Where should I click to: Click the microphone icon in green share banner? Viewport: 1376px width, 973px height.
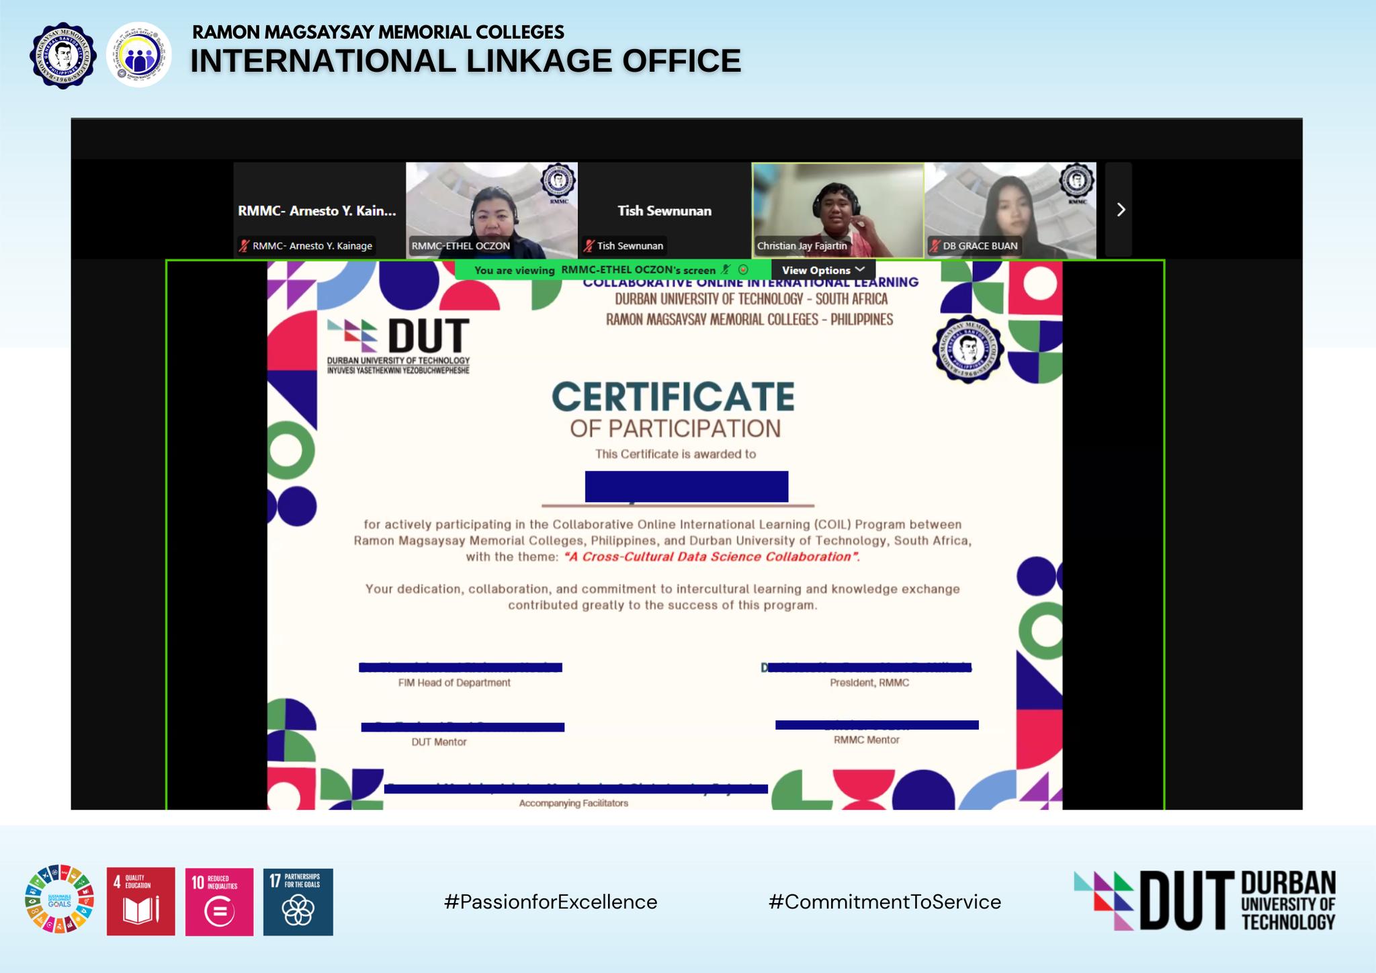726,270
